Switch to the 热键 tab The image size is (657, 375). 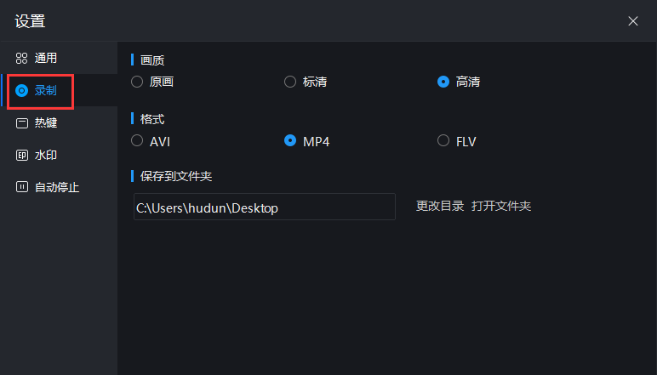pos(46,123)
